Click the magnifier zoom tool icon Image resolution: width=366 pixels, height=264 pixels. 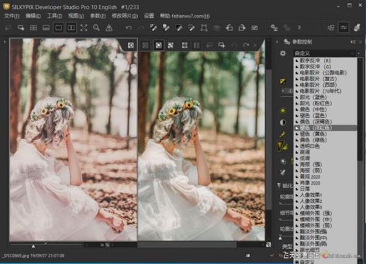(96, 28)
